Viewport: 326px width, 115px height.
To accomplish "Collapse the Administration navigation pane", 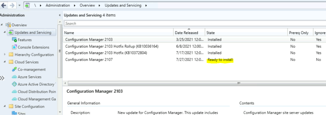I will pyautogui.click(x=60, y=15).
